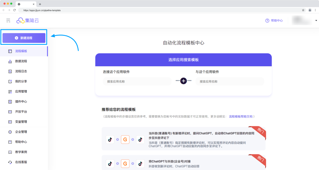Image resolution: width=319 pixels, height=170 pixels.
Task: Click the 与这个应用软件 search field
Action: click(230, 82)
